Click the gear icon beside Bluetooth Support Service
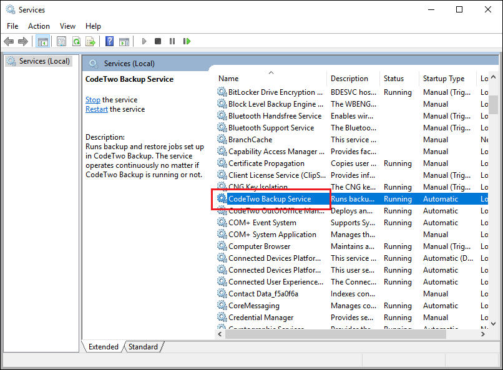The image size is (503, 370). coord(222,128)
